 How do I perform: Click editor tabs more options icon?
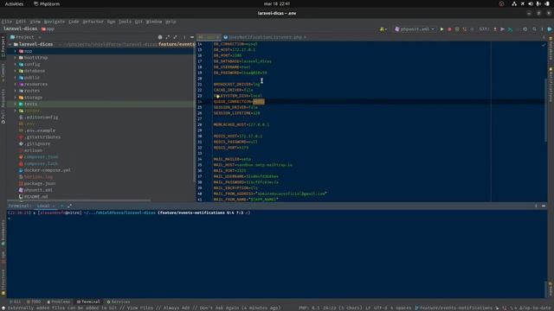point(544,37)
